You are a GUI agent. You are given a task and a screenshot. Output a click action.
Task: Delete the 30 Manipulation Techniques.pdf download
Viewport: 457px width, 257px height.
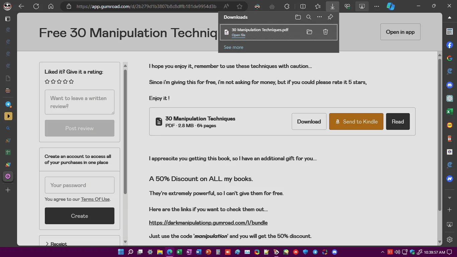pos(326,32)
